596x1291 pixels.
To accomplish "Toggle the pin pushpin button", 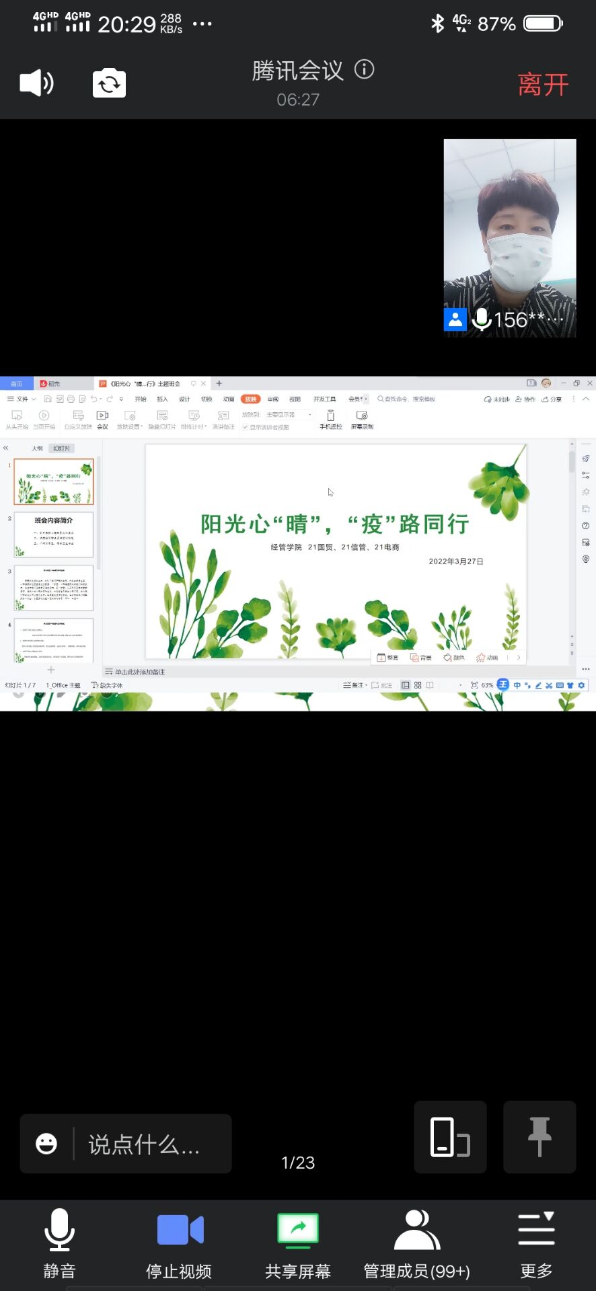I will coord(539,1137).
